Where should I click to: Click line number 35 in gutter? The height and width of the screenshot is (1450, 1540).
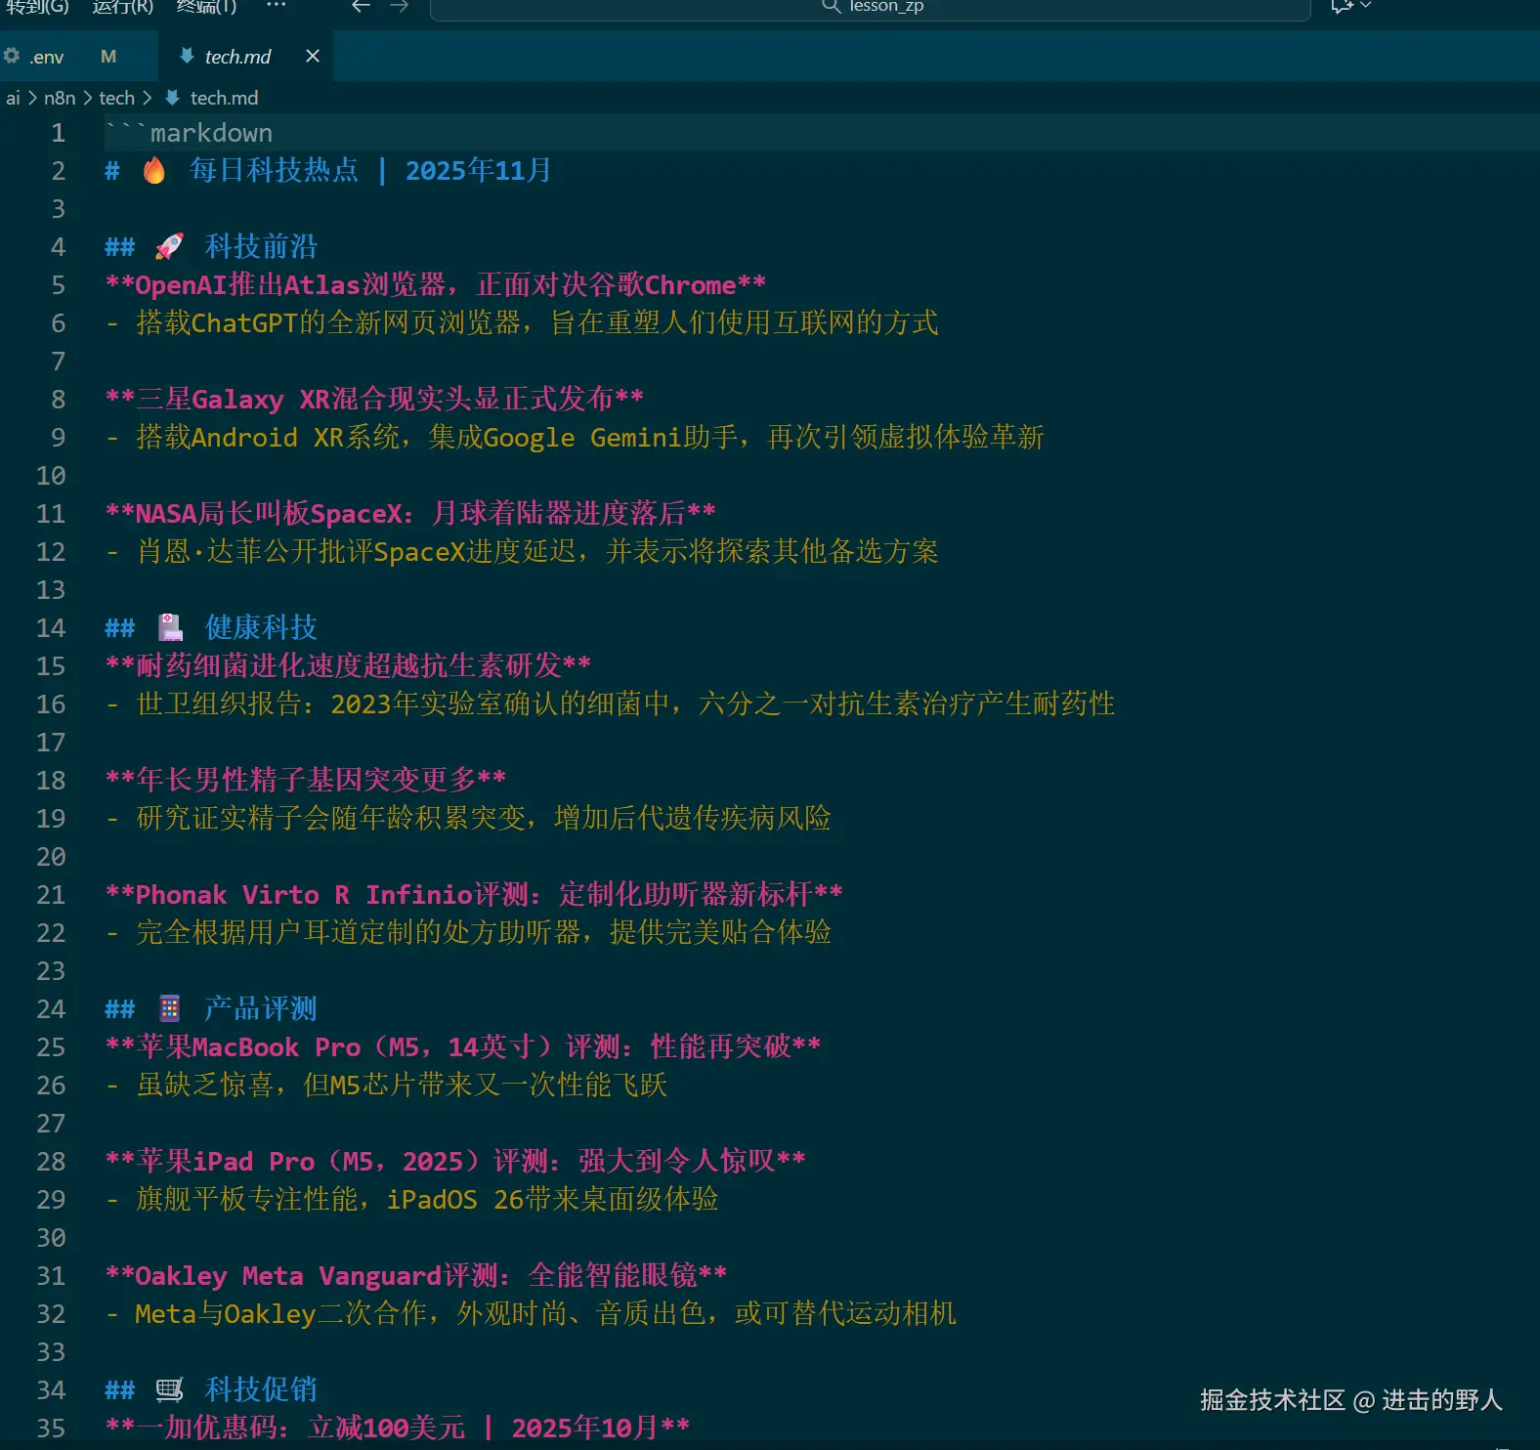click(51, 1429)
